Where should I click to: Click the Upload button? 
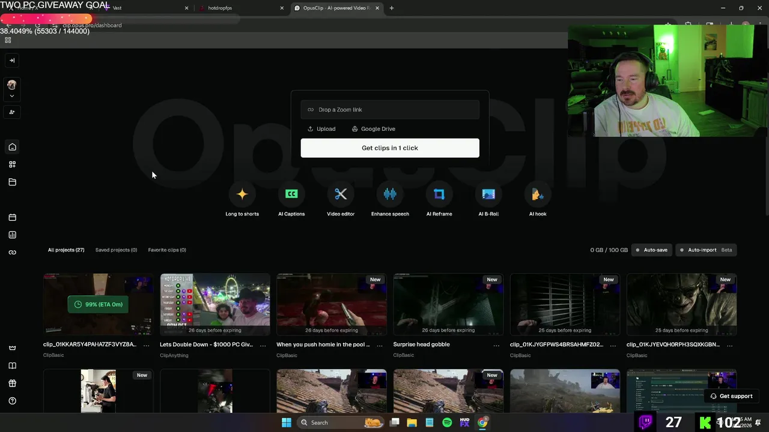(x=321, y=129)
